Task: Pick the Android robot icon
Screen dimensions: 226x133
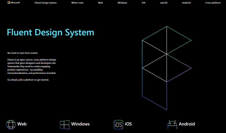Action: [x=172, y=124]
